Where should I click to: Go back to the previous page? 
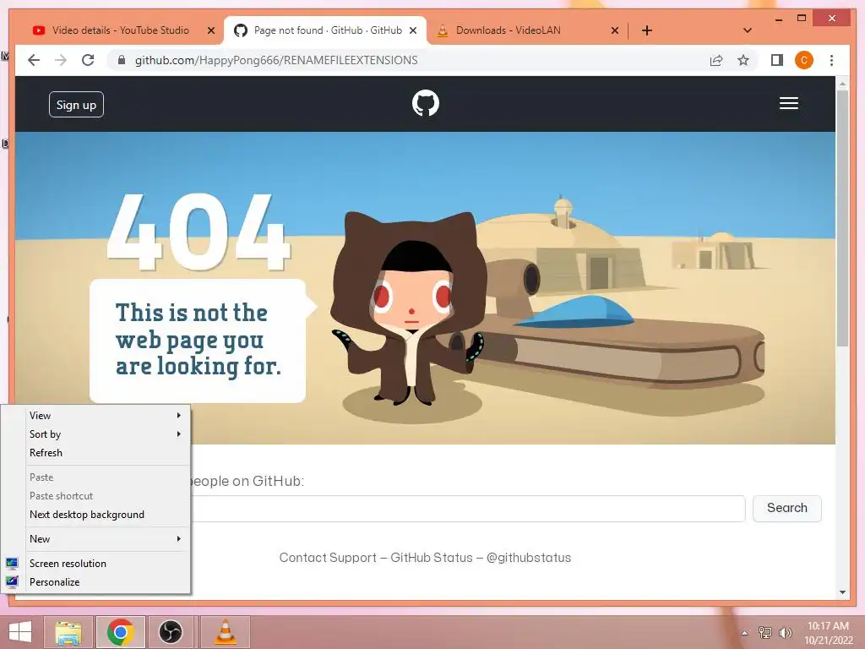34,60
